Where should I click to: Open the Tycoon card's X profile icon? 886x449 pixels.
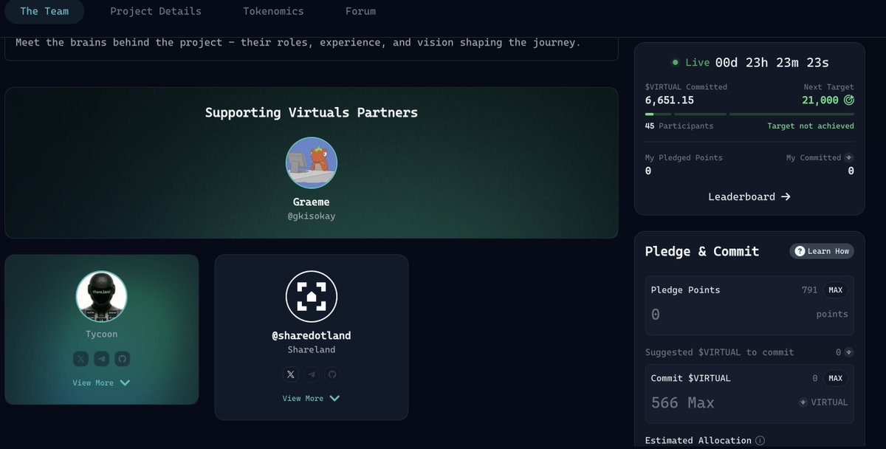[81, 359]
